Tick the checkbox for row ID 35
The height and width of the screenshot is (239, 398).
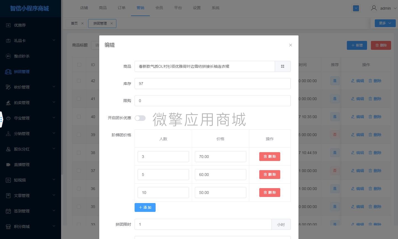pos(79,207)
